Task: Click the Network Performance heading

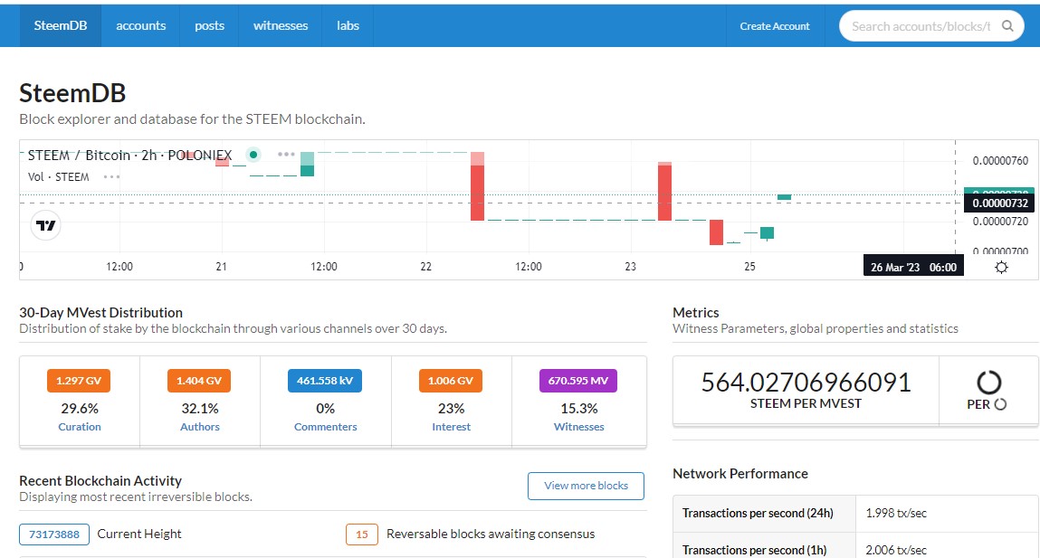Action: [740, 474]
